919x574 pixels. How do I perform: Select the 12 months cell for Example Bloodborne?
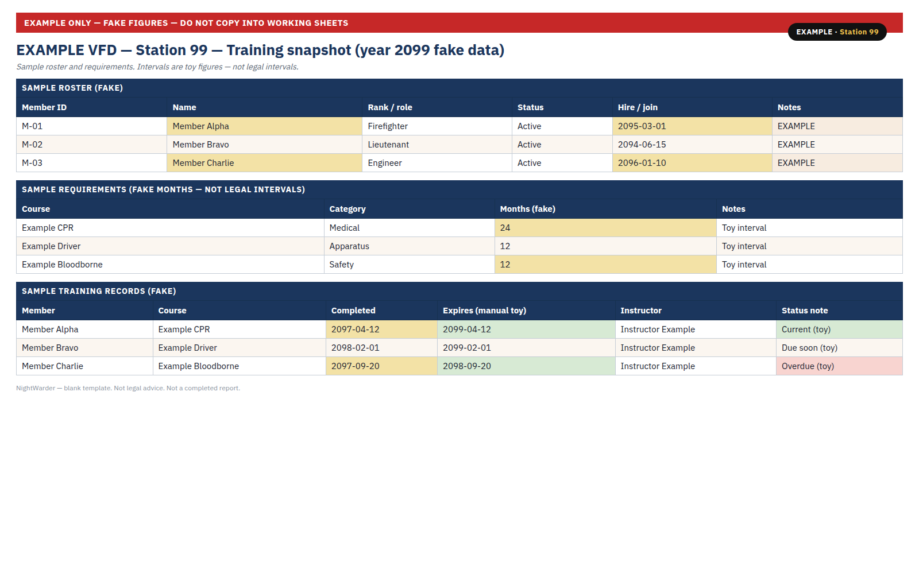point(605,265)
